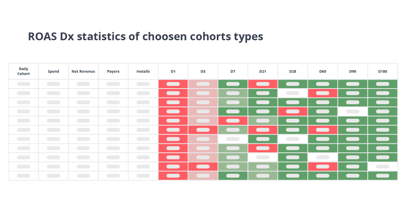This screenshot has height=223, width=408.
Task: Click the ROAS Dx statistics title
Action: [145, 36]
